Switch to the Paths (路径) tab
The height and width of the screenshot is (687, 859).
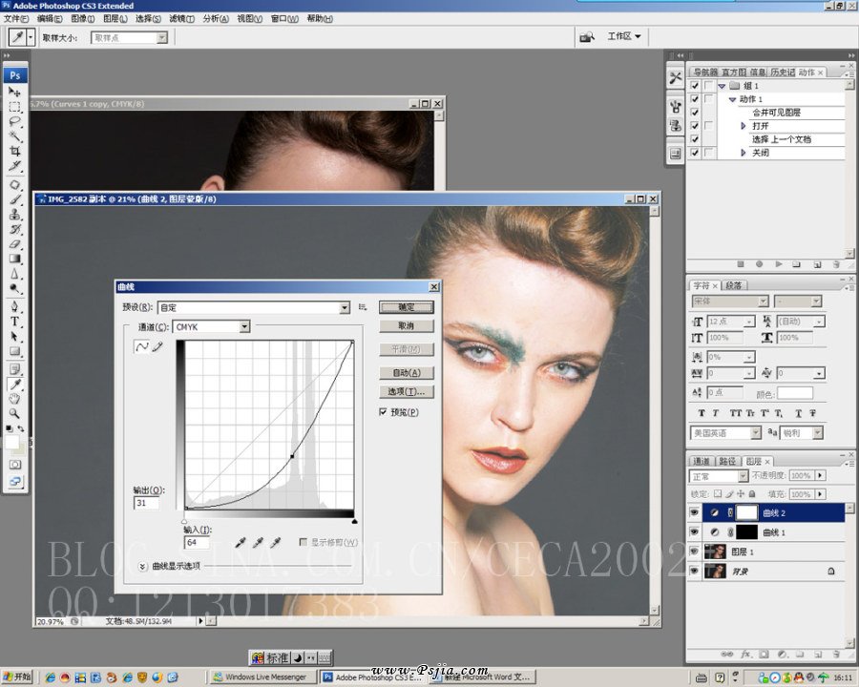coord(727,461)
